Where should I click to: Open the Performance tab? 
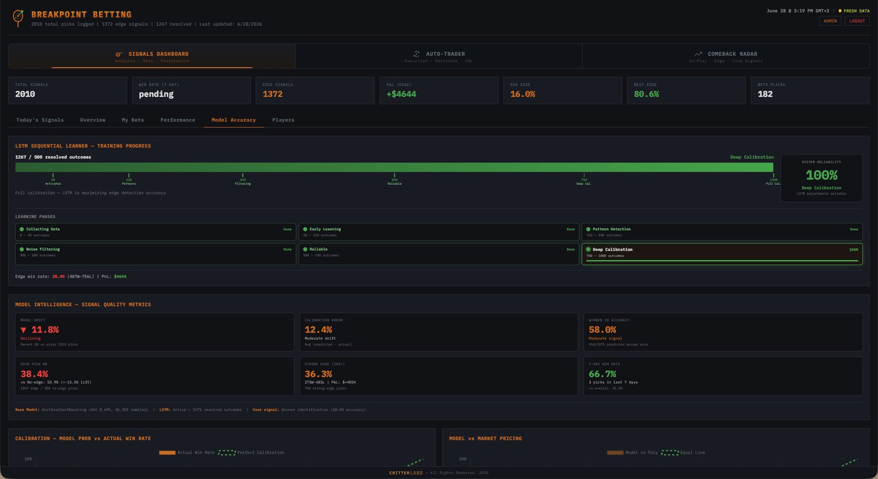[x=178, y=120]
